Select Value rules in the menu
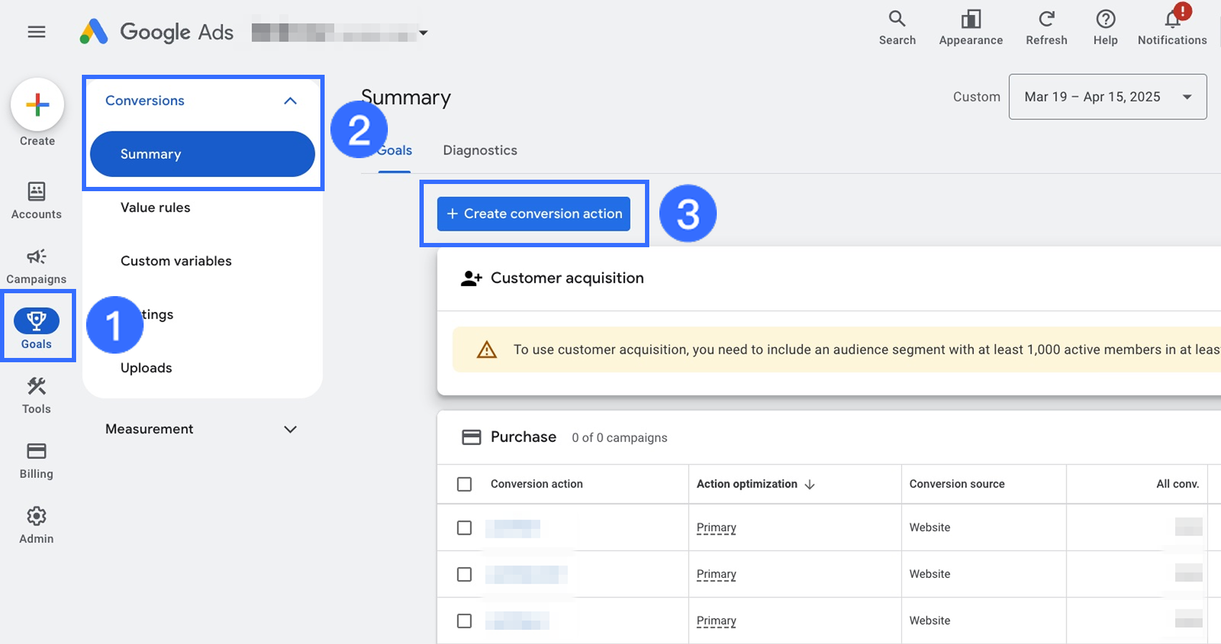Viewport: 1221px width, 644px height. [156, 208]
